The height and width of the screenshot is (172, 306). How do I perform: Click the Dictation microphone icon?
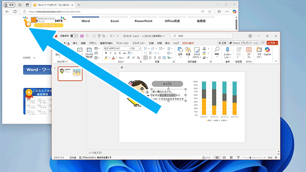(228, 50)
